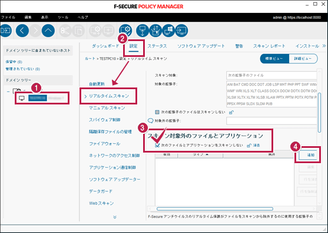Click the monitor with plus icon

pyautogui.click(x=108, y=31)
